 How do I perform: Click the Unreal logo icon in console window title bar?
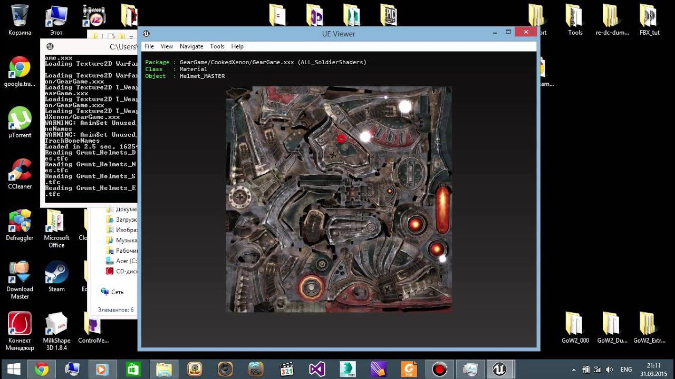tap(50, 46)
